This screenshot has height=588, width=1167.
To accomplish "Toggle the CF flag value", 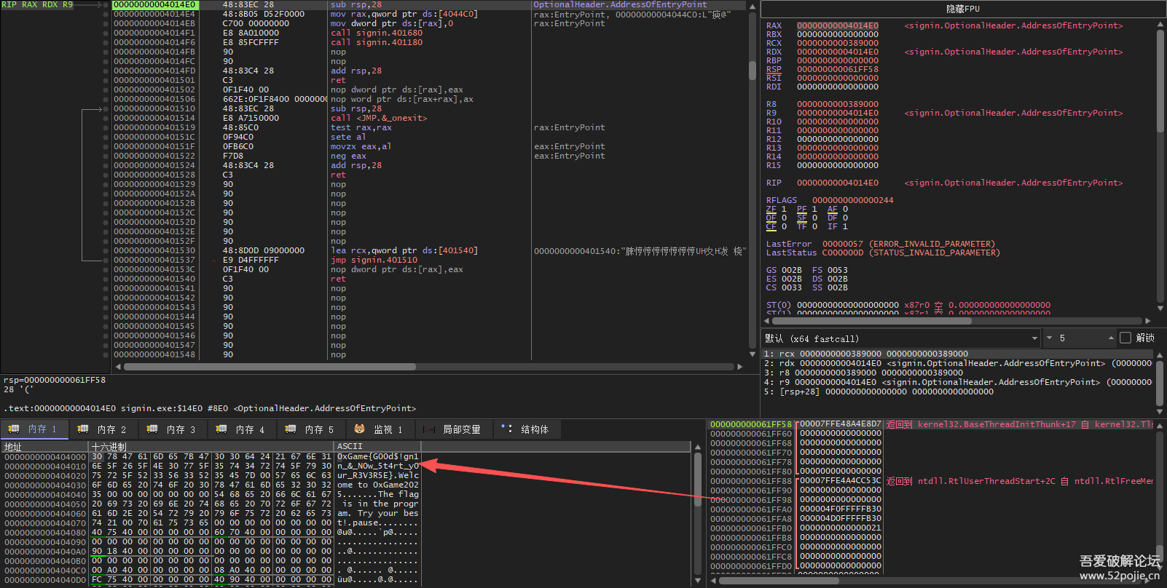I will (784, 226).
